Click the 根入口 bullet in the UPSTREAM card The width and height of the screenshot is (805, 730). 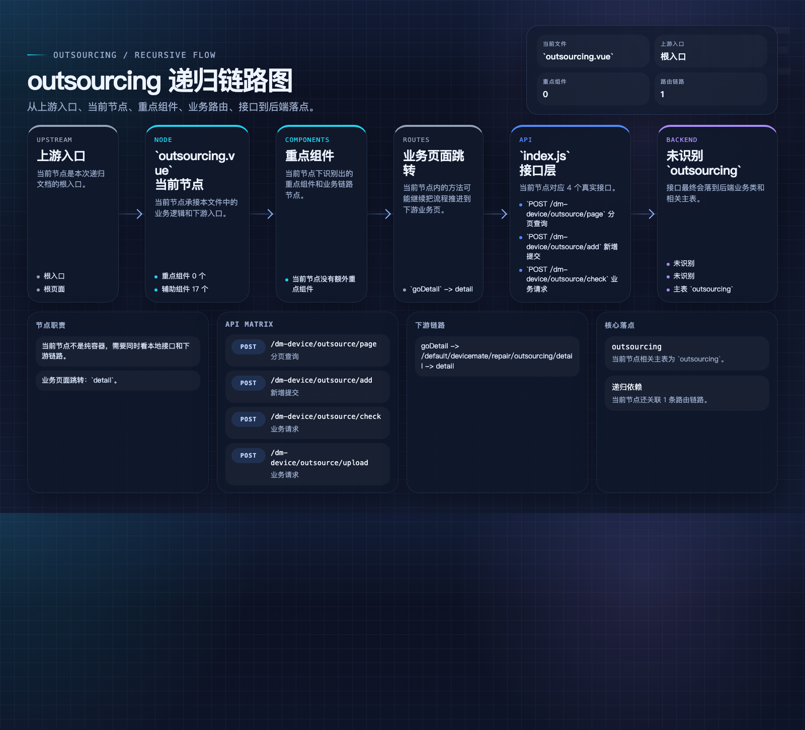tap(54, 276)
